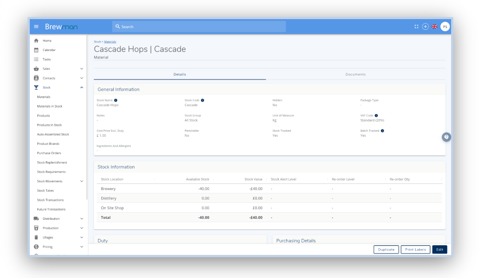Click the Contacts icon in sidebar

36,78
